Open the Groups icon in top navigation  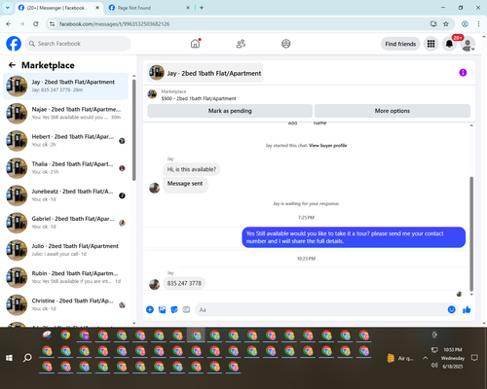[286, 44]
